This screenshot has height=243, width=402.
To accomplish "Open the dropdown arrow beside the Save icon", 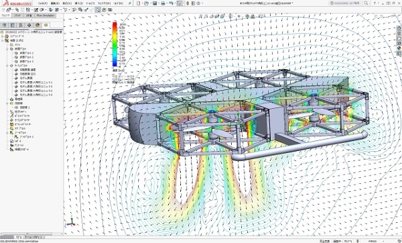I will (158, 3).
